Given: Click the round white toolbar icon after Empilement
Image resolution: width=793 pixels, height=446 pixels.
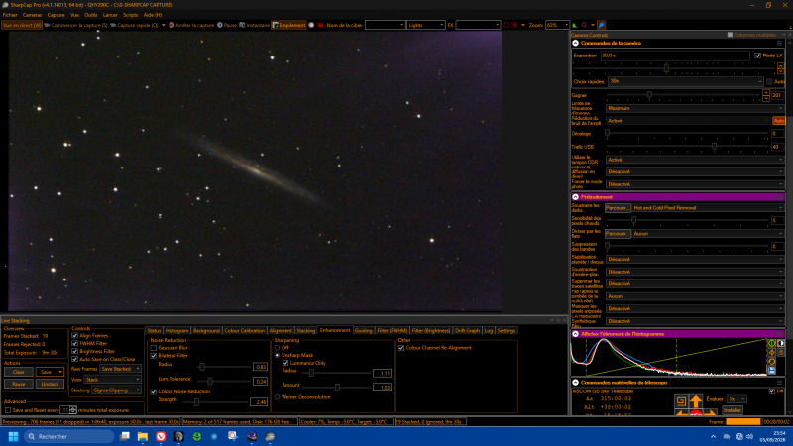Looking at the screenshot, I should [311, 25].
